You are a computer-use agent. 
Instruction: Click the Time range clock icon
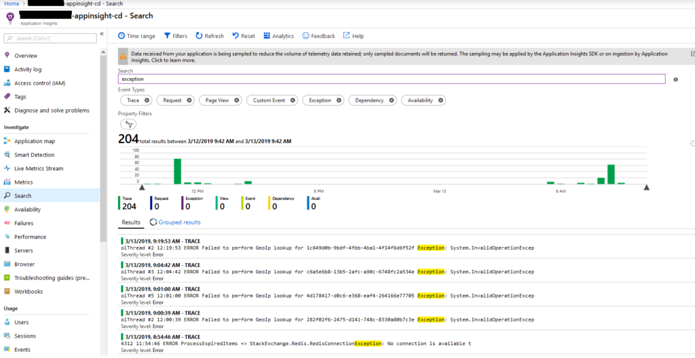point(121,36)
